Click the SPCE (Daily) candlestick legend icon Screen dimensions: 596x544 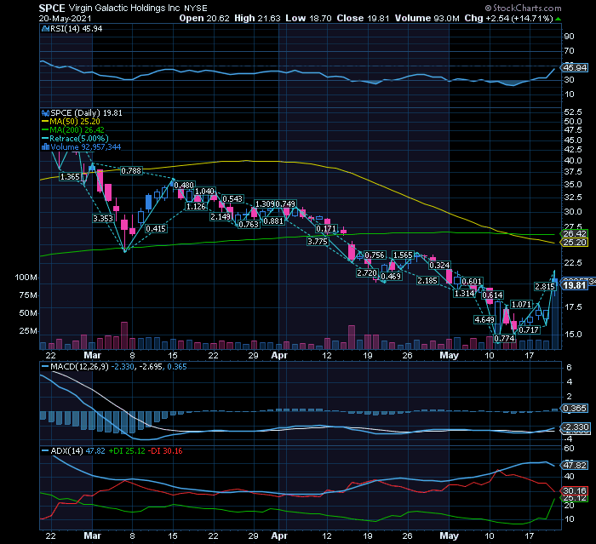45,113
